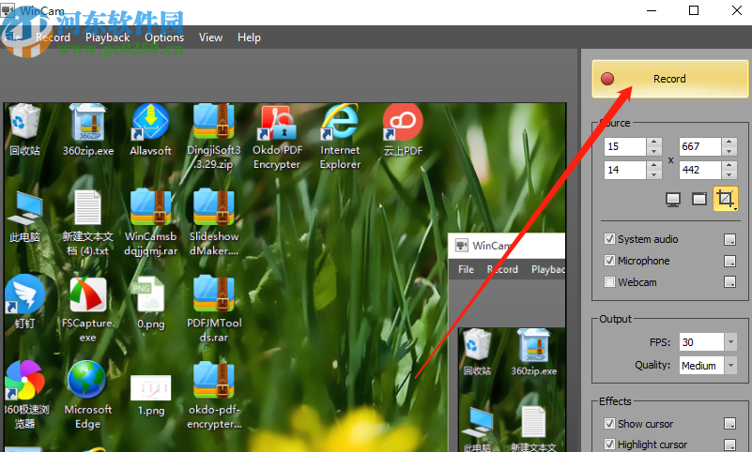Decrease the Y position value 14
This screenshot has width=752, height=452.
tap(653, 174)
